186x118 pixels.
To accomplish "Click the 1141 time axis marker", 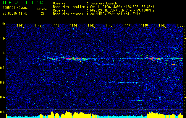I will [x=20, y=25].
